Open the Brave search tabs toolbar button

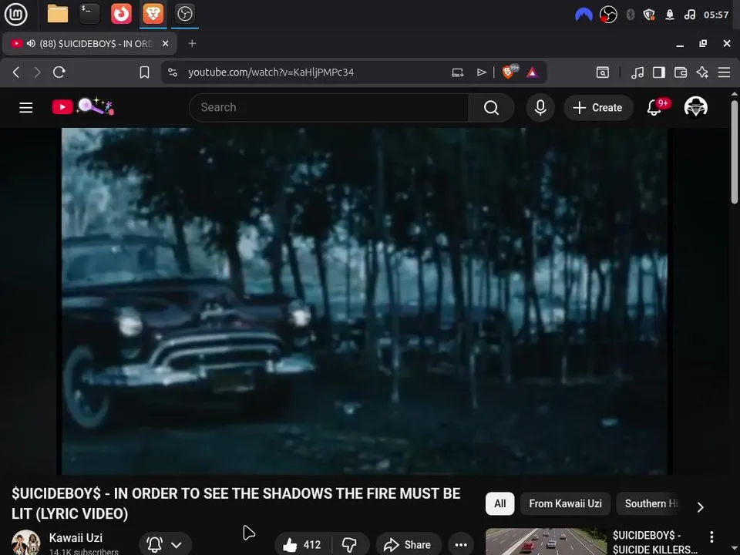(x=603, y=72)
